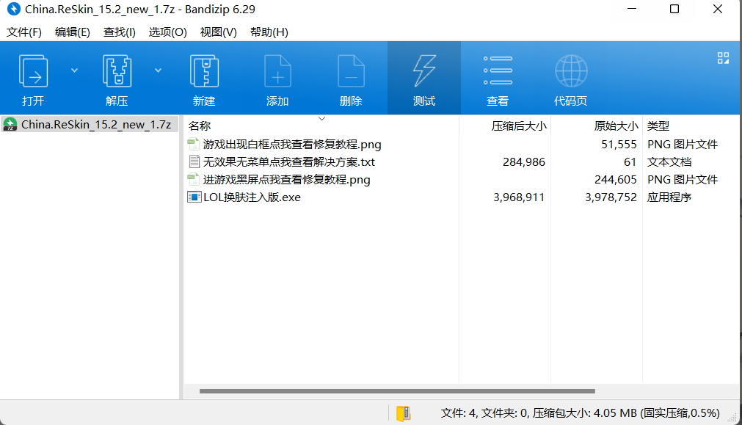Image resolution: width=742 pixels, height=425 pixels.
Task: Expand the Extract (解压) dropdown arrow
Action: (158, 70)
